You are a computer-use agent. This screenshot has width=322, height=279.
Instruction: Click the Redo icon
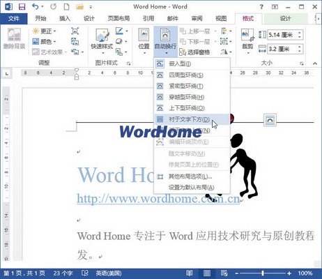click(54, 6)
